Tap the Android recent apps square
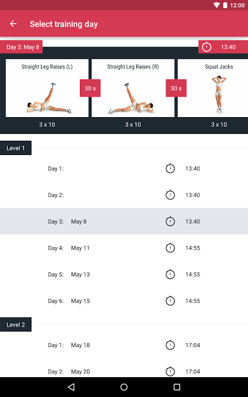This screenshot has height=397, width=248. 176,387
